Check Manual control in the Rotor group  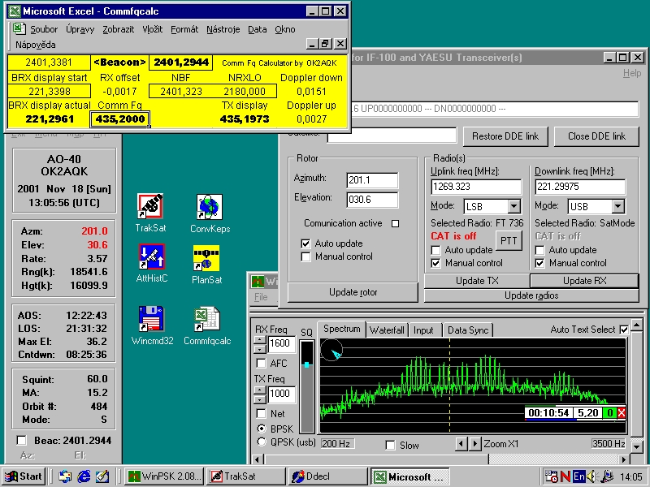(x=306, y=256)
